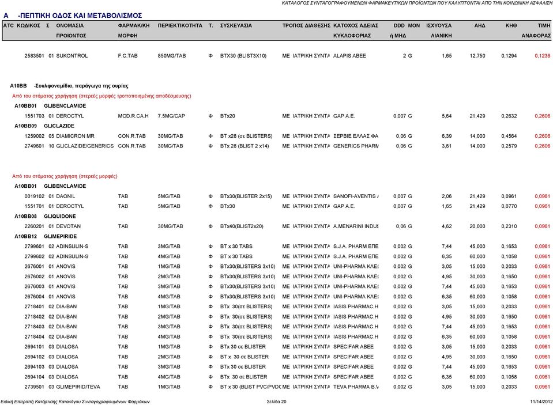Select the "A10BB09 GLICLAZIDE" heading
This screenshot has height=405, width=553.
pyautogui.click(x=44, y=126)
